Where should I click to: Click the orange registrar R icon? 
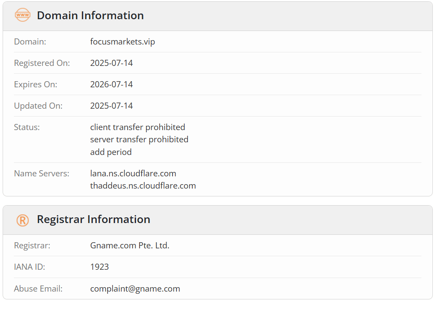23,220
